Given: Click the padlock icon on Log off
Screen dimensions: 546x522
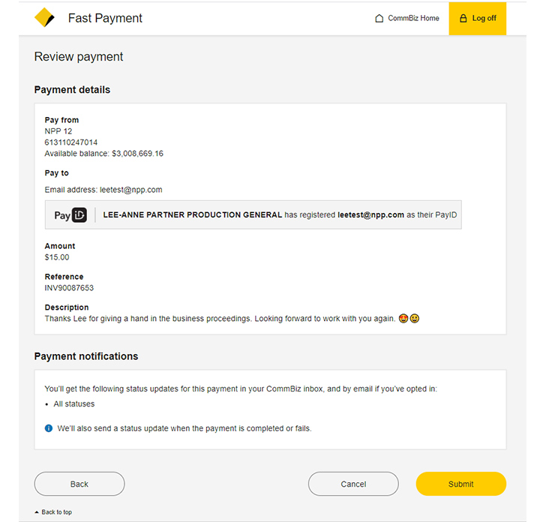Looking at the screenshot, I should click(463, 19).
